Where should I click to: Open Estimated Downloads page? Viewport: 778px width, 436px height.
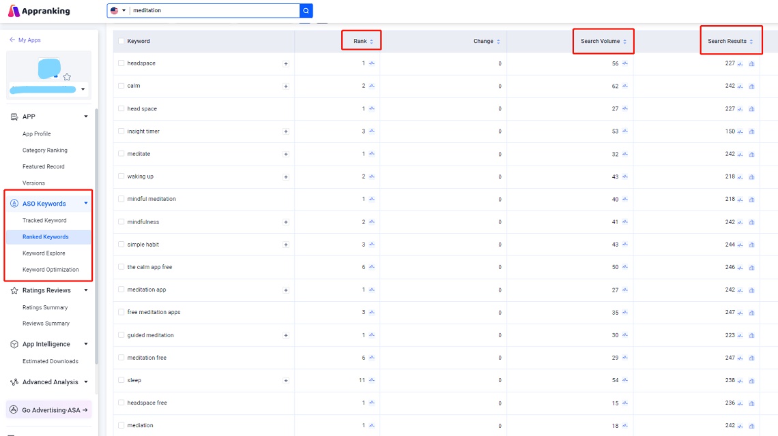pos(50,361)
